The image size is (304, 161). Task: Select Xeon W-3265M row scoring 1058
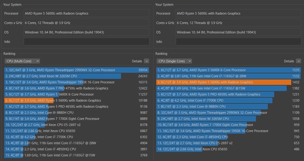(229, 119)
